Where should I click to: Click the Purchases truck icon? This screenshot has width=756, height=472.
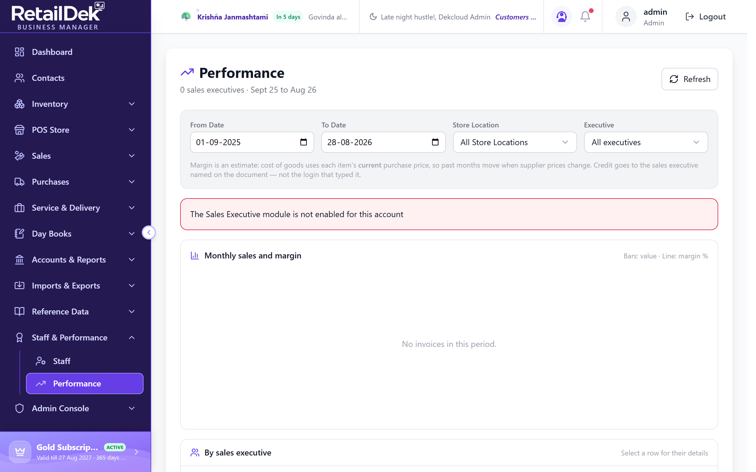tap(19, 182)
